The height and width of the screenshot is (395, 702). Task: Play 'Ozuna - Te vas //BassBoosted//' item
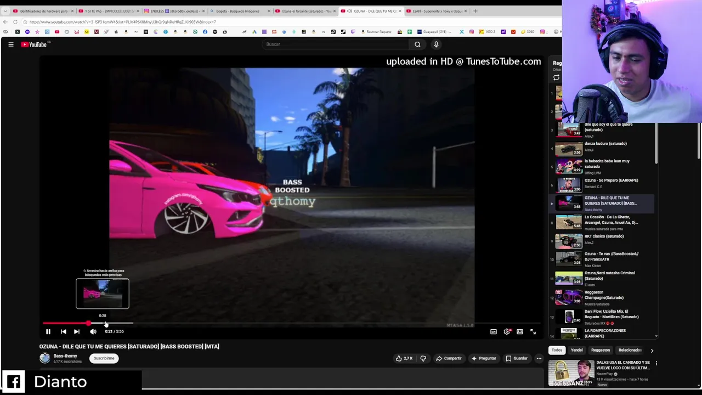pyautogui.click(x=602, y=259)
